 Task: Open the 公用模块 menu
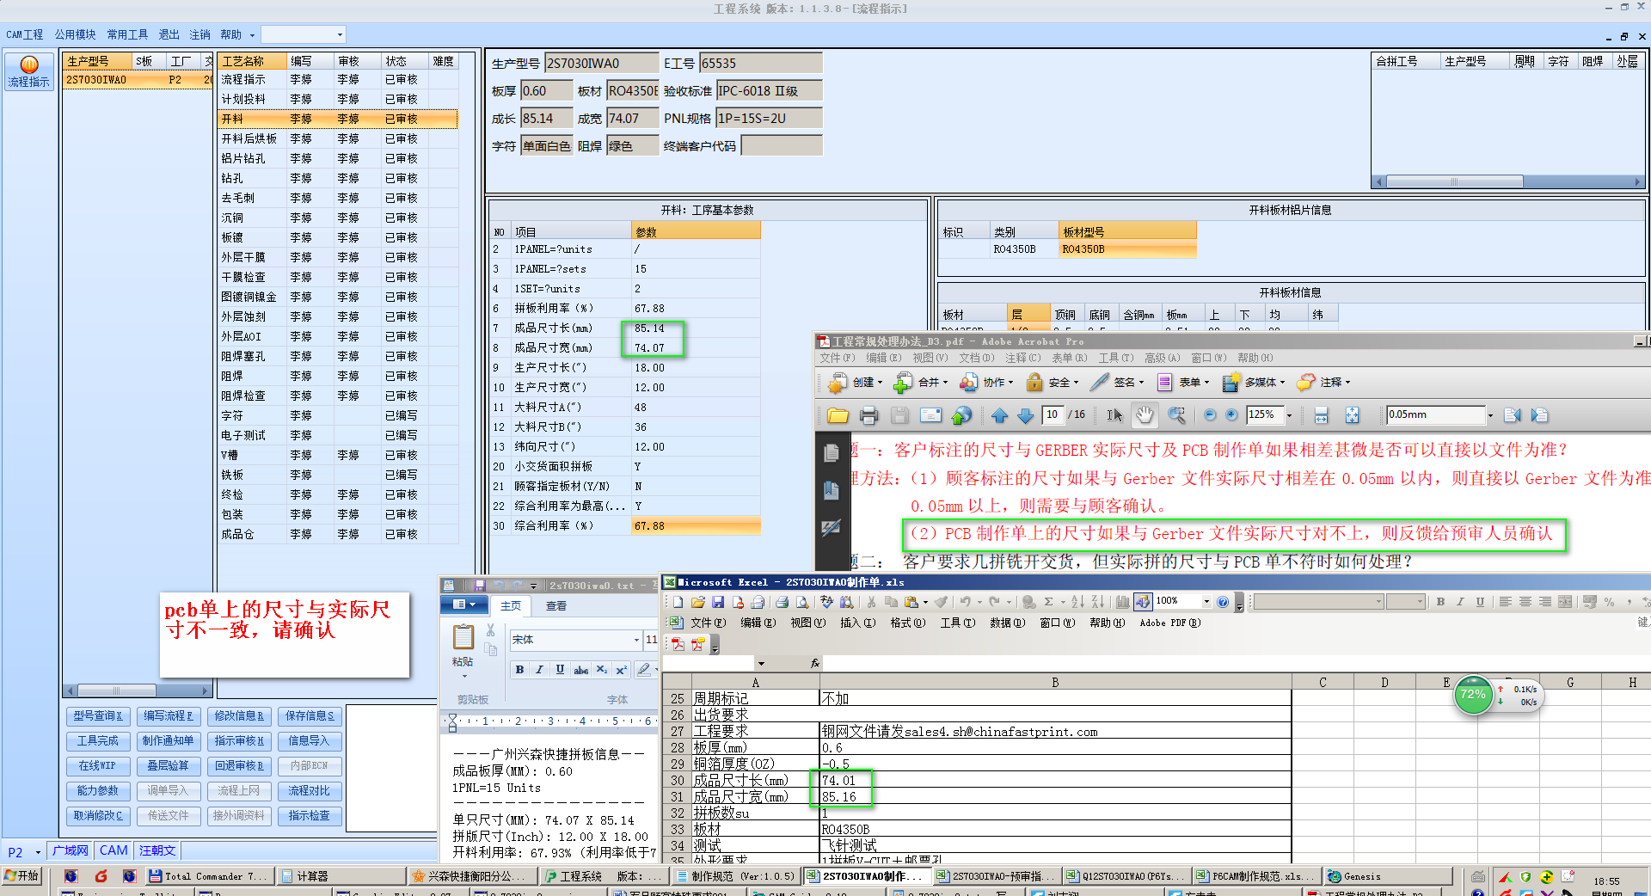click(76, 34)
